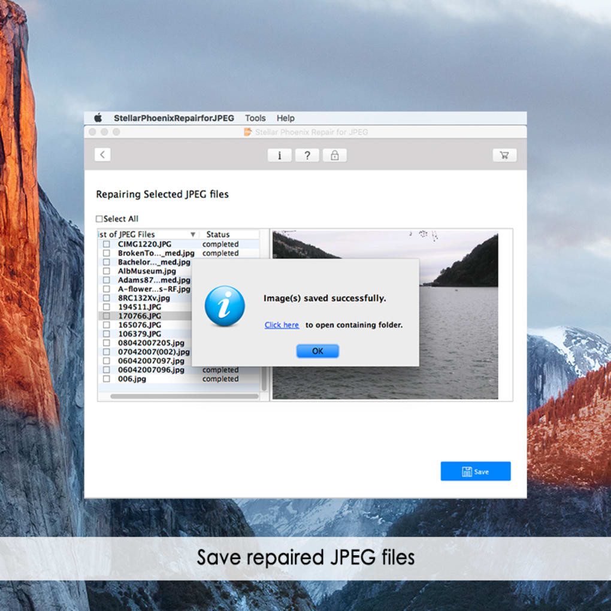Viewport: 611px width, 611px height.
Task: Click the 'Click here' folder link
Action: tap(282, 325)
